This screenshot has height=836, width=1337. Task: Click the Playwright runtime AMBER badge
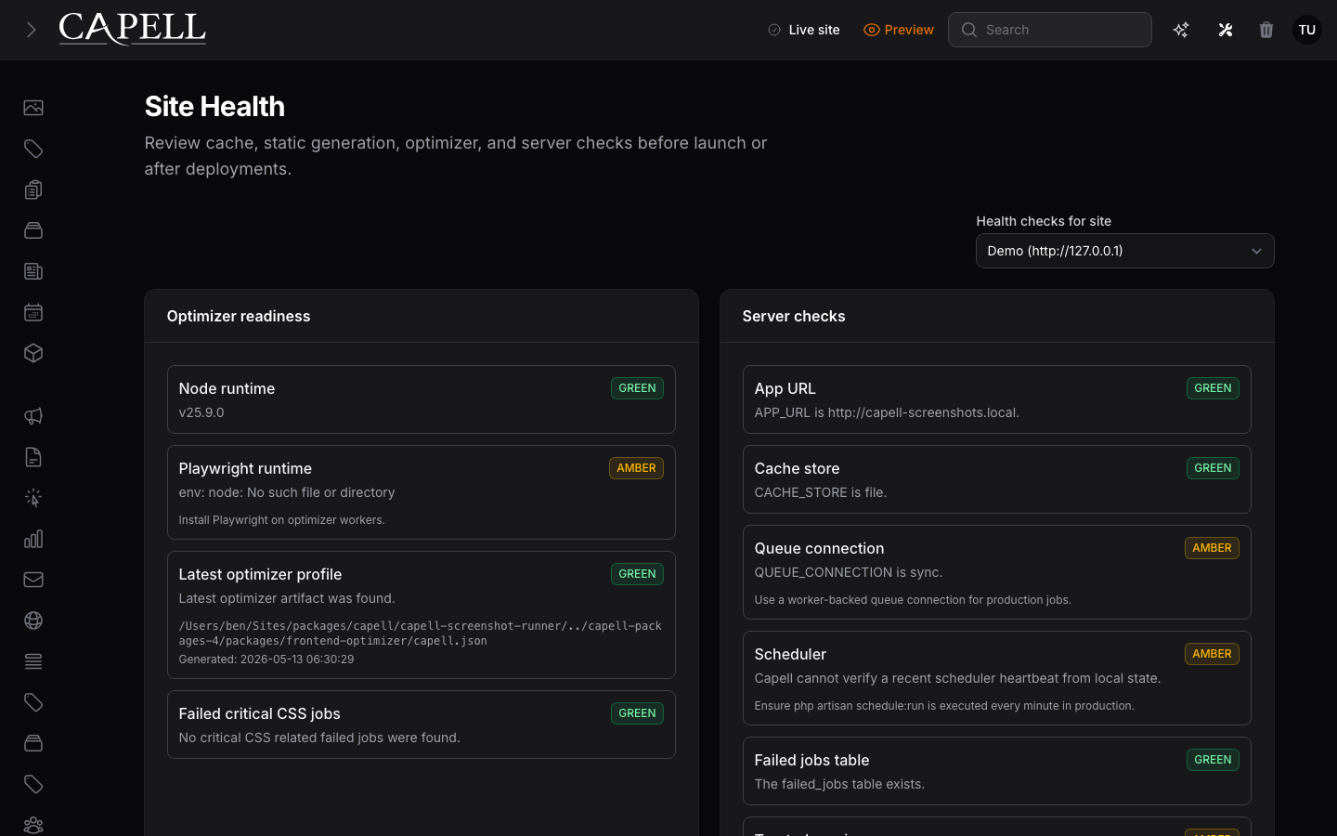(636, 468)
